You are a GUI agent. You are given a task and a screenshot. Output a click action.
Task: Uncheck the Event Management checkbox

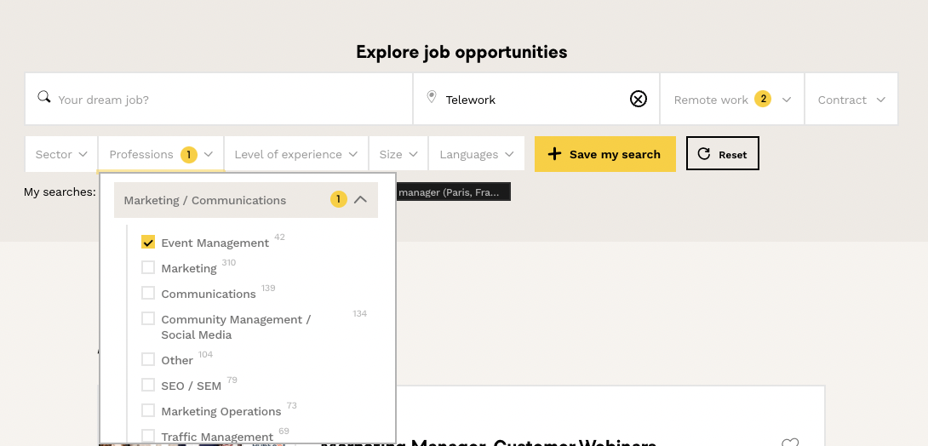click(148, 242)
